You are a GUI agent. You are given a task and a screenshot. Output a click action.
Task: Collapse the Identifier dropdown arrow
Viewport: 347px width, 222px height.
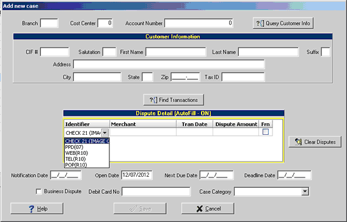[x=105, y=133]
